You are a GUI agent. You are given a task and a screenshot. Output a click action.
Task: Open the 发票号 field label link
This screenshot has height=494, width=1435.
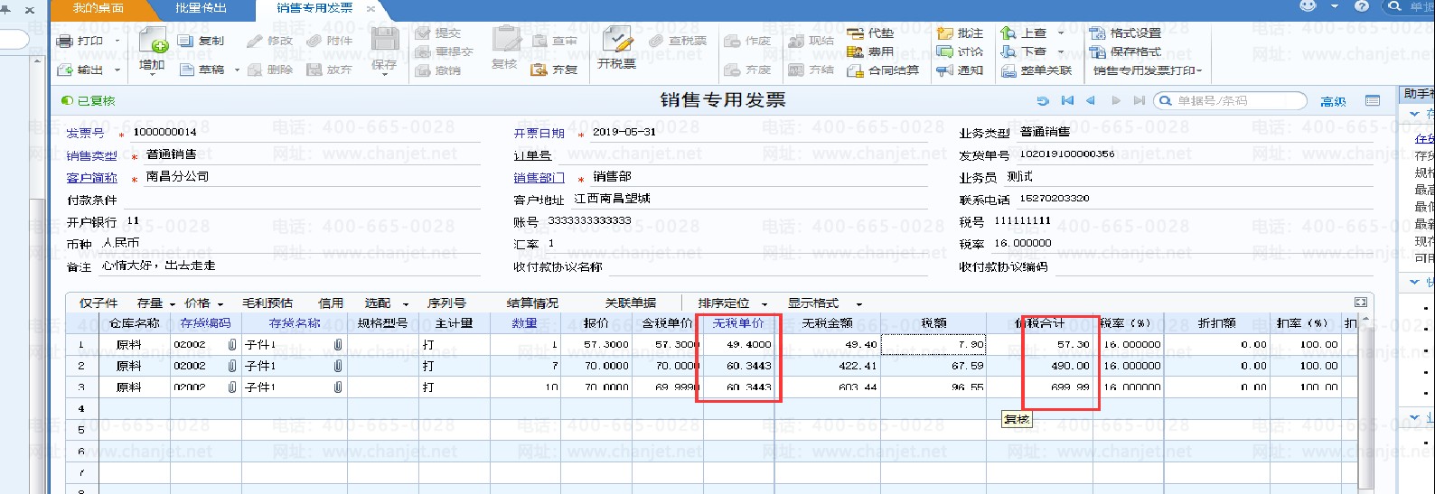click(x=85, y=133)
